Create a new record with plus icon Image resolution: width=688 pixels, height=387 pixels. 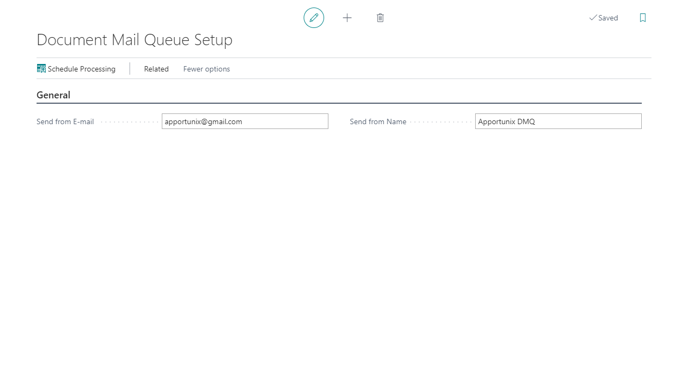click(x=347, y=18)
